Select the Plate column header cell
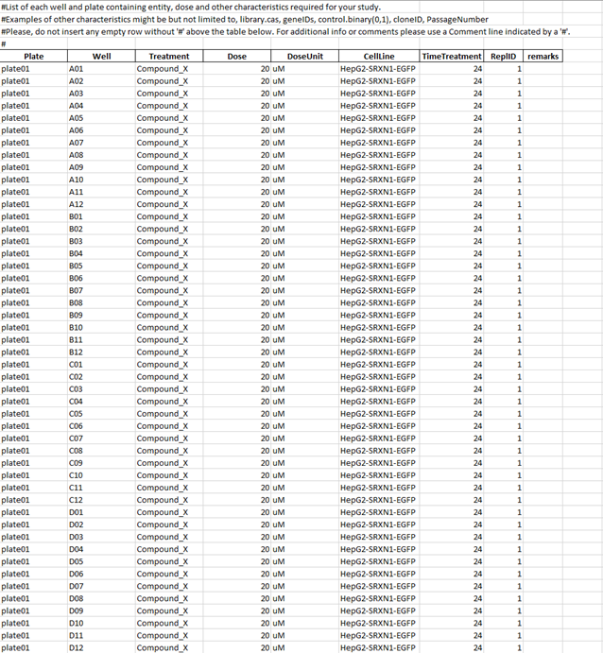This screenshot has width=603, height=653. (33, 57)
